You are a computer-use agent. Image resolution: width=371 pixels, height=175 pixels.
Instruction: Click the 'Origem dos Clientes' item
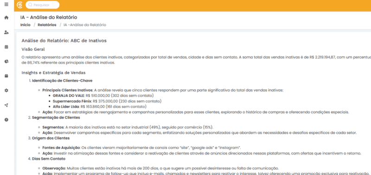point(51,138)
